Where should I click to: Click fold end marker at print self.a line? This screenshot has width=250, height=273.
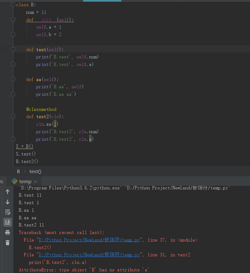point(13,64)
